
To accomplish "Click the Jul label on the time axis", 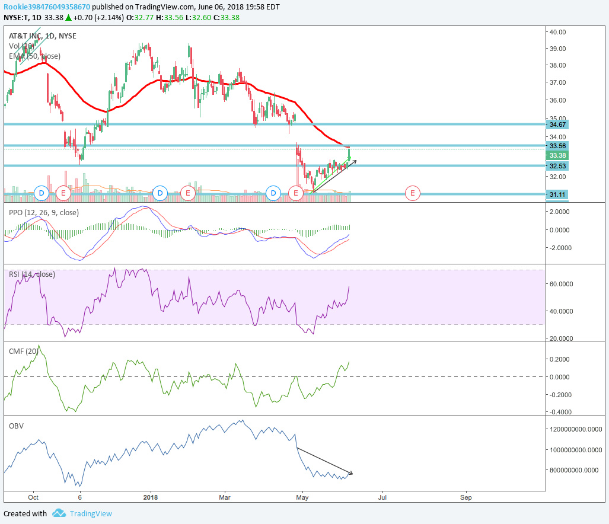I will 382,497.
